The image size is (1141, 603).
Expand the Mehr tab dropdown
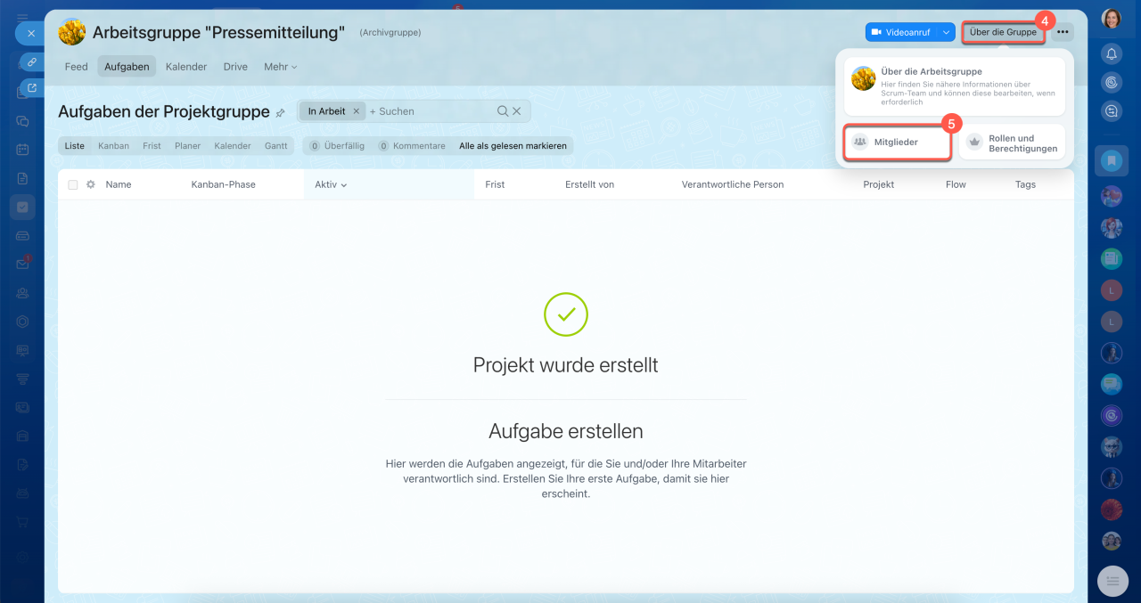coord(280,67)
